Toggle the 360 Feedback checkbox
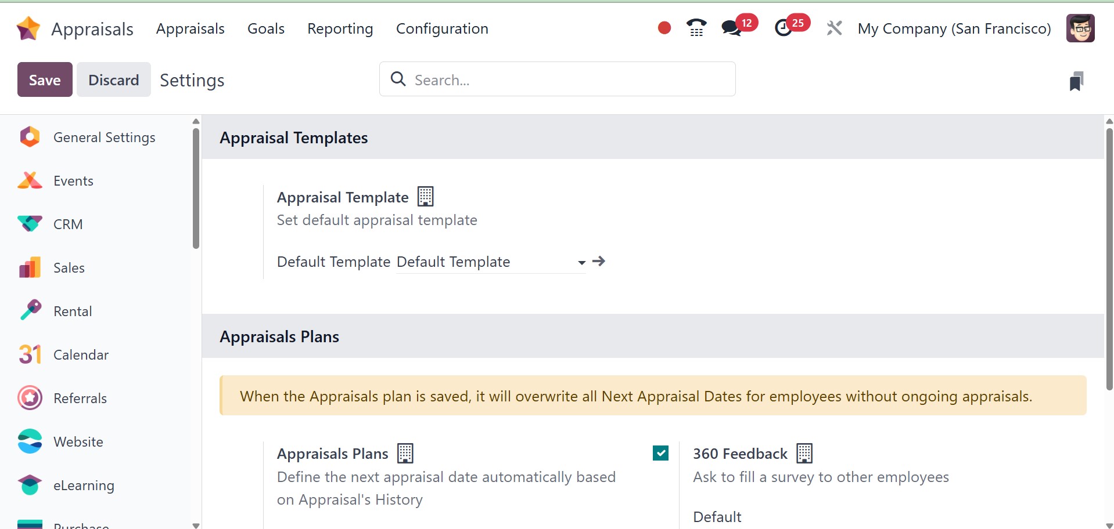1114x529 pixels. click(660, 453)
